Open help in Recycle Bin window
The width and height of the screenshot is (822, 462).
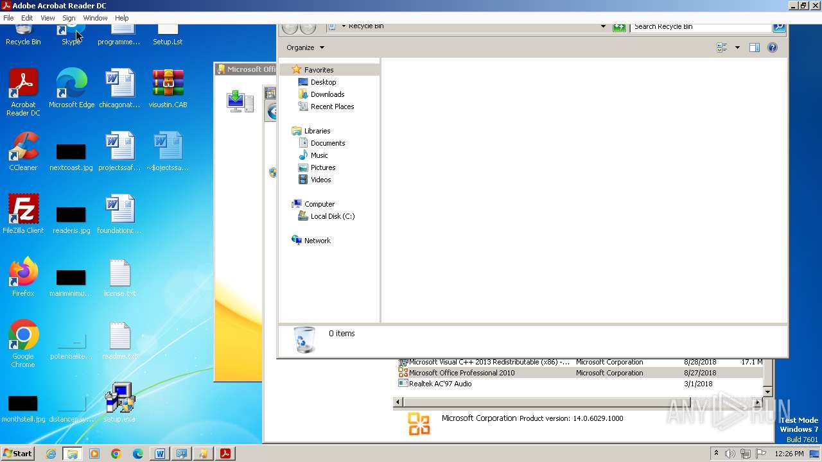coord(773,47)
